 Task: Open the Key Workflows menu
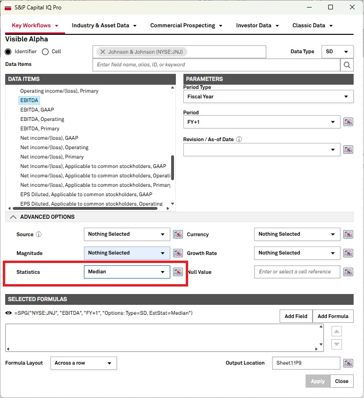click(35, 25)
